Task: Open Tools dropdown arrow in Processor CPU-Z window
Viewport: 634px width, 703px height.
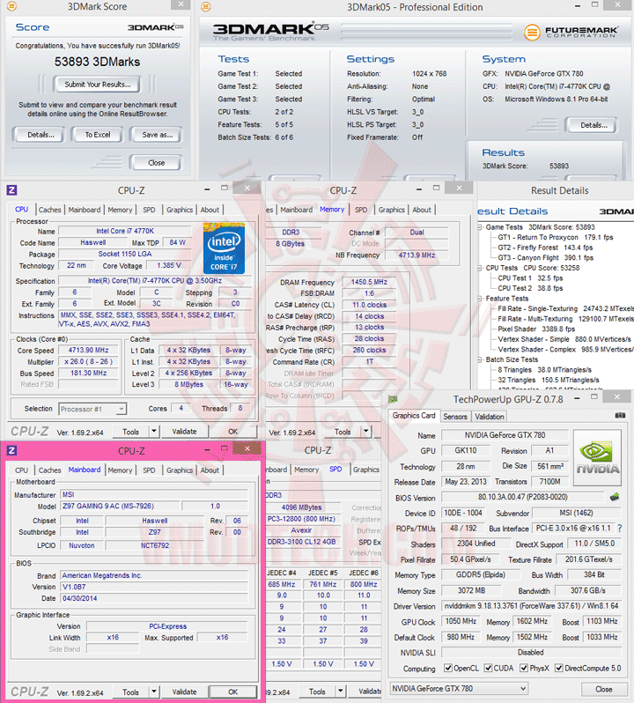Action: (154, 432)
